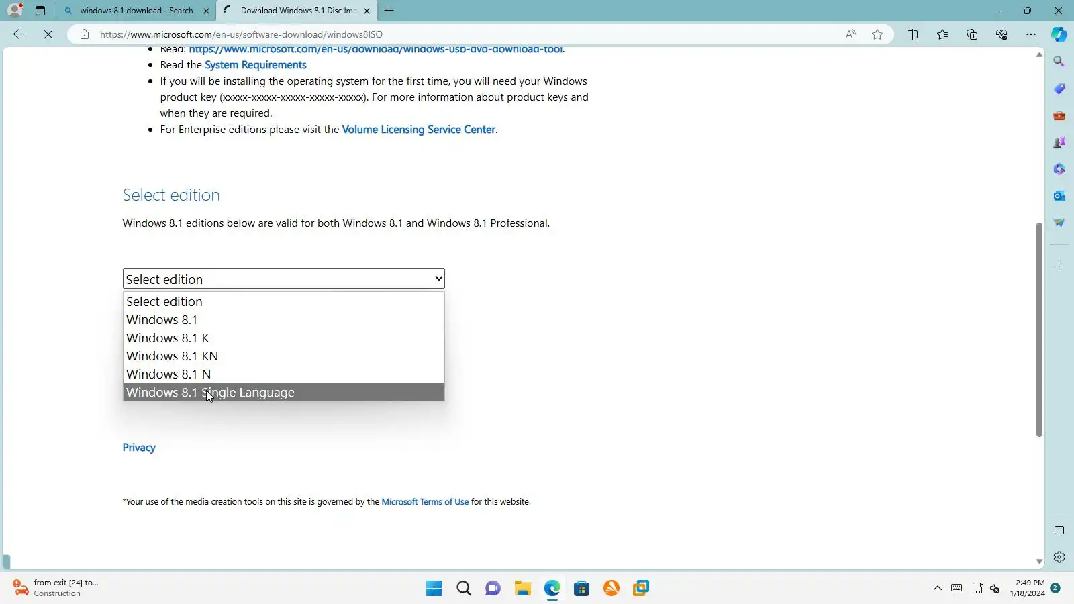Select Download Windows 8.1 Disc Image tab
Viewport: 1074px width, 604px height.
pos(297,11)
